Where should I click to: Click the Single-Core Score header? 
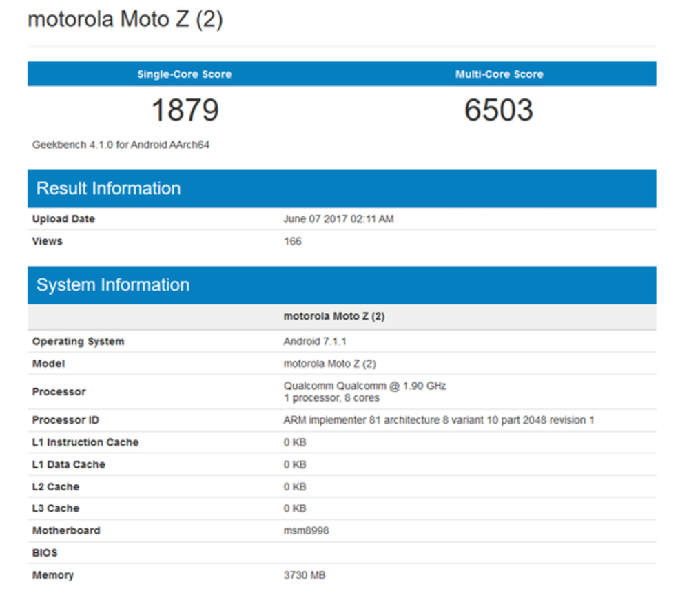(184, 74)
